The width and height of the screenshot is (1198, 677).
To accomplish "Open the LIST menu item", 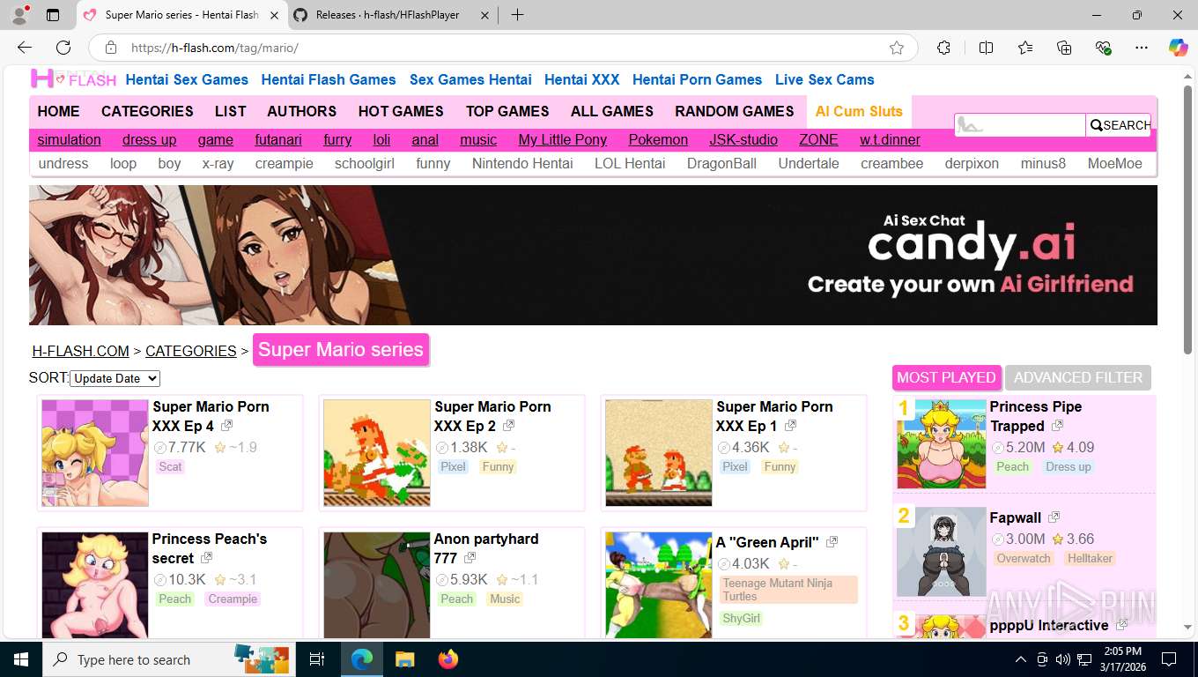I will point(230,111).
